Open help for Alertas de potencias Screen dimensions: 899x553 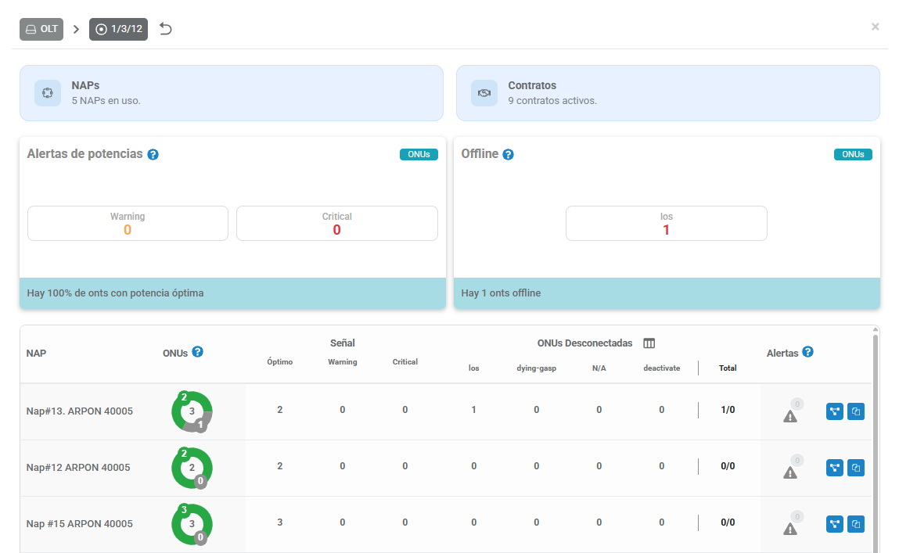coord(153,155)
